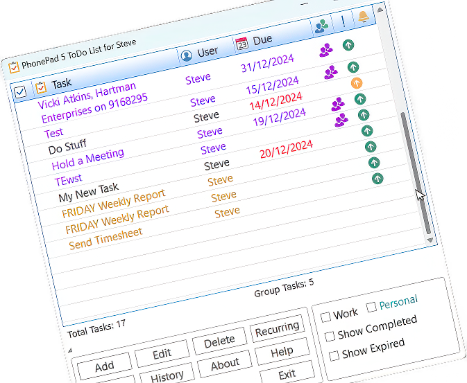Click green arrow on first FRIDAY Weekly Report
This screenshot has height=383, width=467.
pos(371,147)
